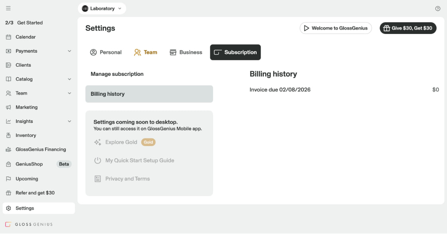Viewport: 447px width, 251px height.
Task: Click the Privacy and Terms document icon
Action: [x=97, y=179]
